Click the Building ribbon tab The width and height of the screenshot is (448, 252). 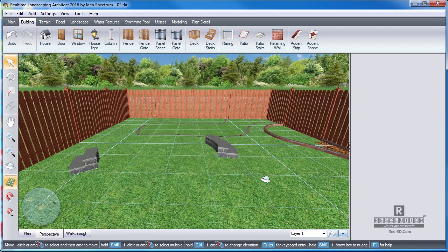pyautogui.click(x=27, y=22)
